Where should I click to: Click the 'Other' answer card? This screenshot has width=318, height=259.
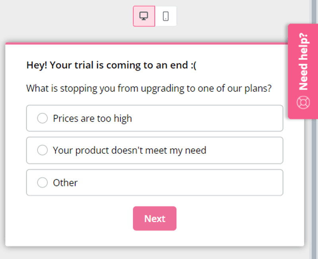pos(155,182)
